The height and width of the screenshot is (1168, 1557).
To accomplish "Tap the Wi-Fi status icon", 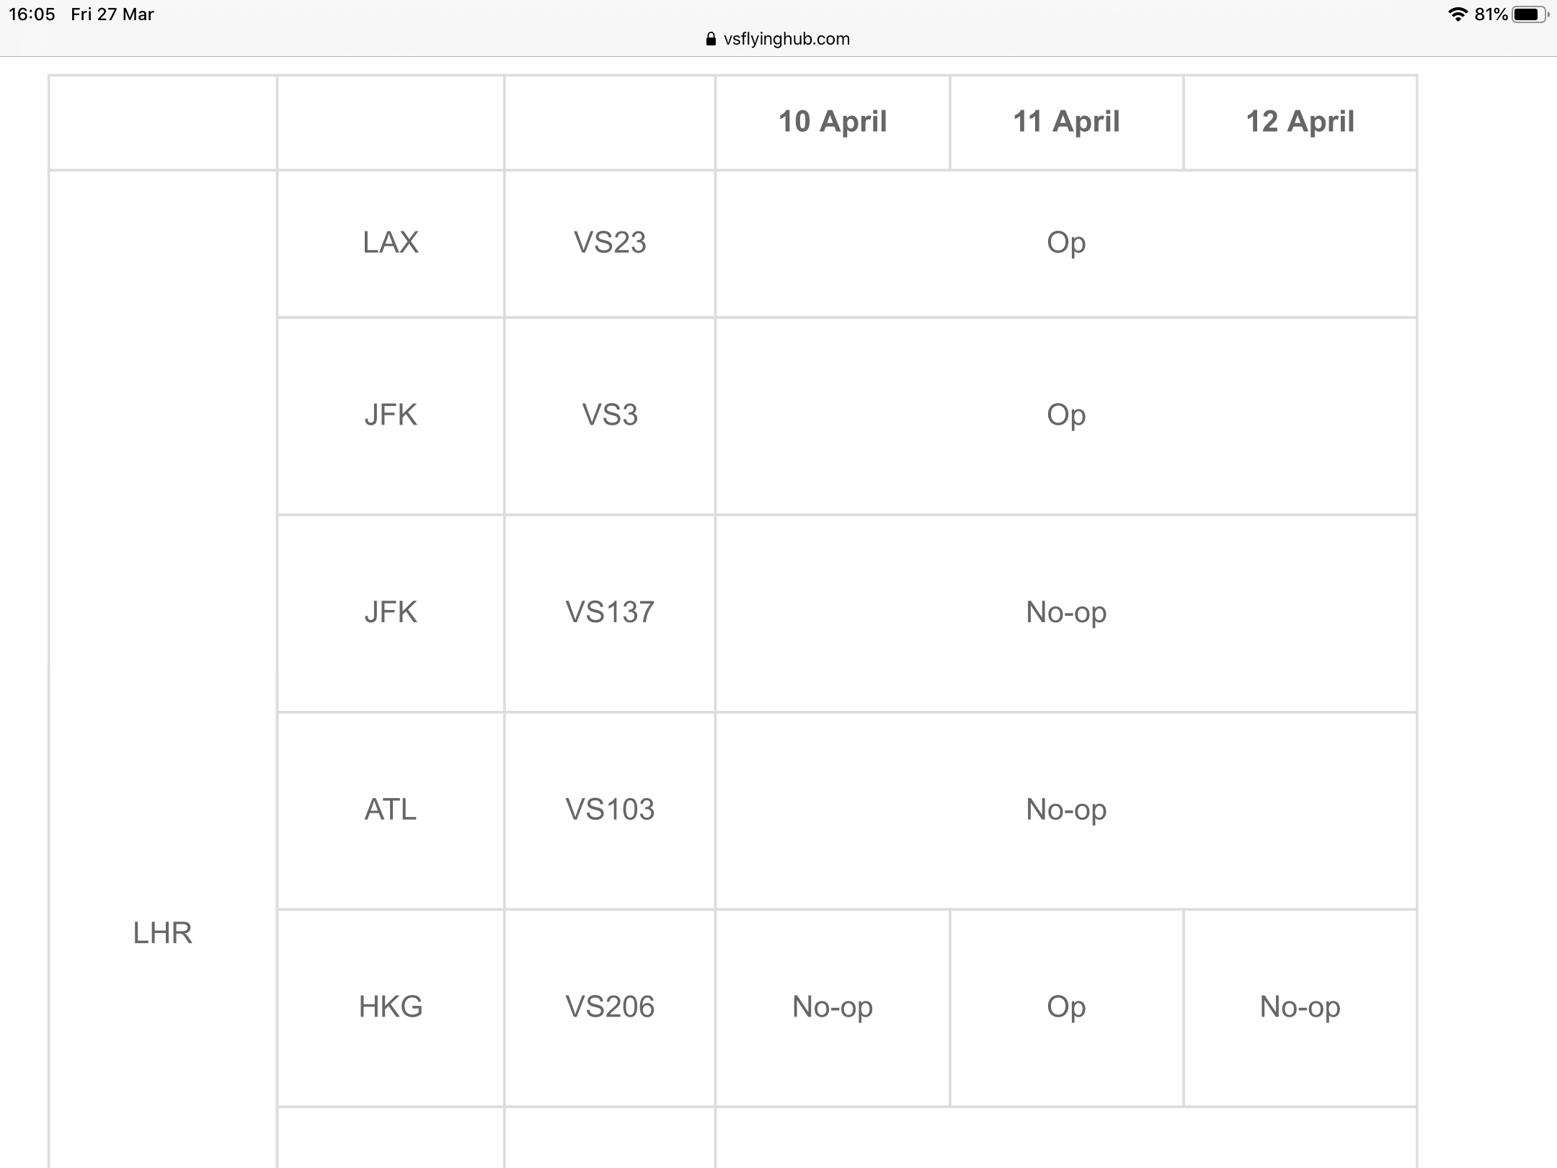I will click(x=1458, y=14).
